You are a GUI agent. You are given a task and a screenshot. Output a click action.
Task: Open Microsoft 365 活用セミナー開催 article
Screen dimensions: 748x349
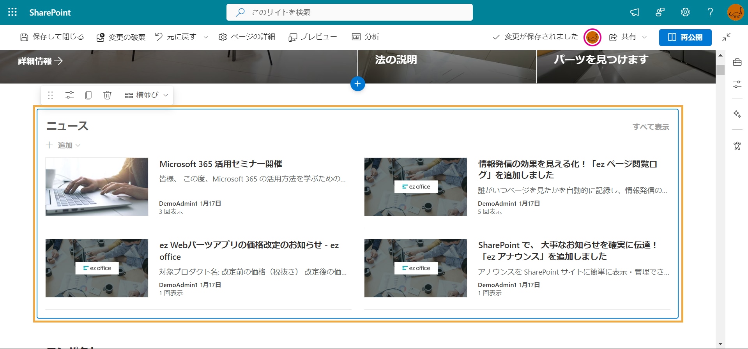[x=221, y=164]
